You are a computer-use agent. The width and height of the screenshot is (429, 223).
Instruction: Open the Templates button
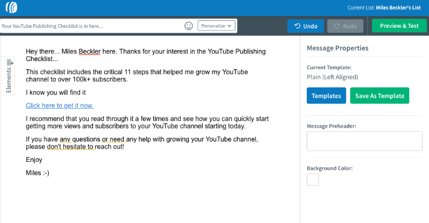pos(327,95)
